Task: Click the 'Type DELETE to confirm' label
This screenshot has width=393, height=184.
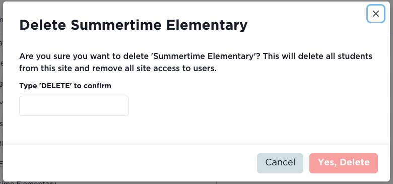Action: [x=65, y=86]
